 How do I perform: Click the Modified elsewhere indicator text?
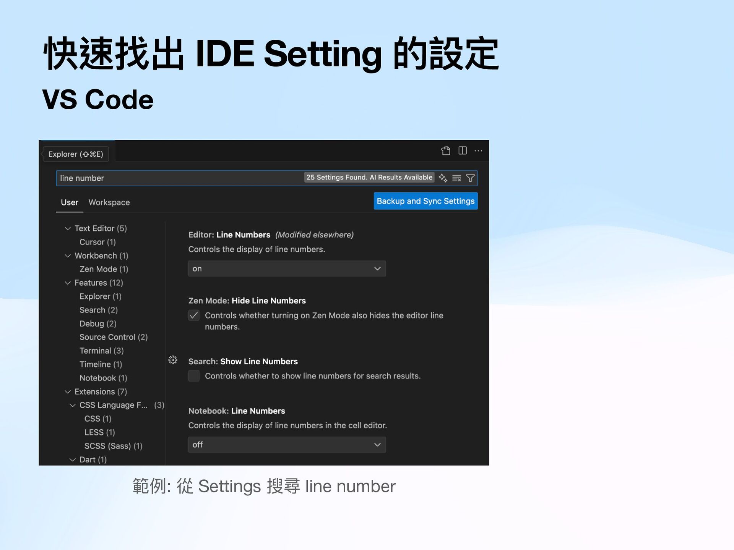point(314,235)
